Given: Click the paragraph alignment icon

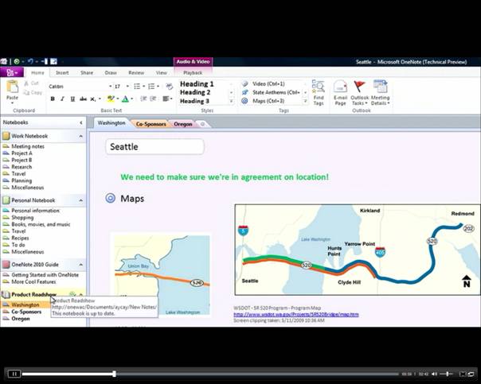Looking at the screenshot, I should [x=166, y=99].
